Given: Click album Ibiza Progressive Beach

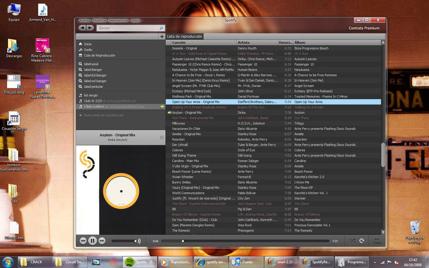Looking at the screenshot, I should [311, 49].
